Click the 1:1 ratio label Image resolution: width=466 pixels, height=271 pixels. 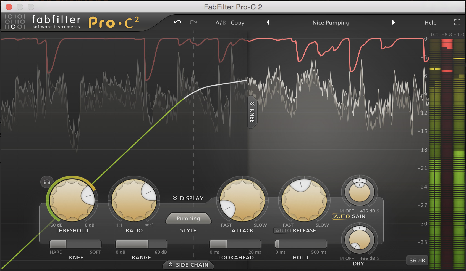pyautogui.click(x=119, y=225)
